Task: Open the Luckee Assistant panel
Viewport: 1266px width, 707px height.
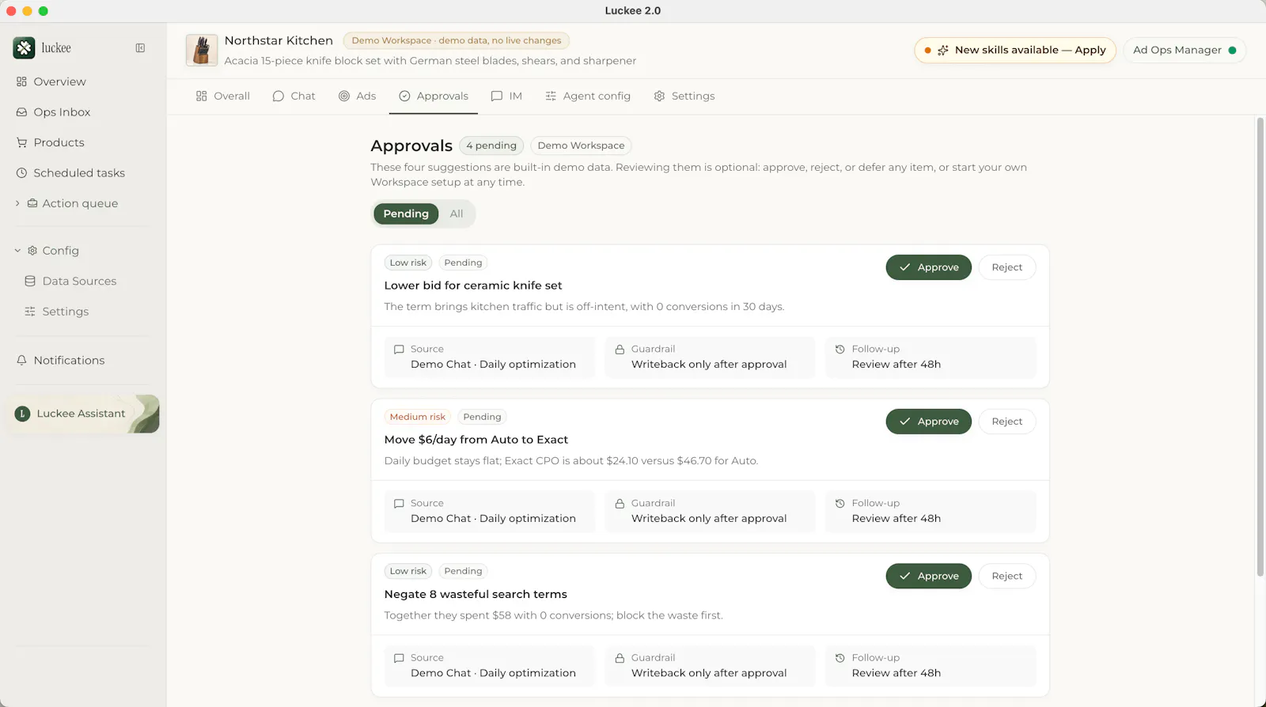Action: coord(83,414)
